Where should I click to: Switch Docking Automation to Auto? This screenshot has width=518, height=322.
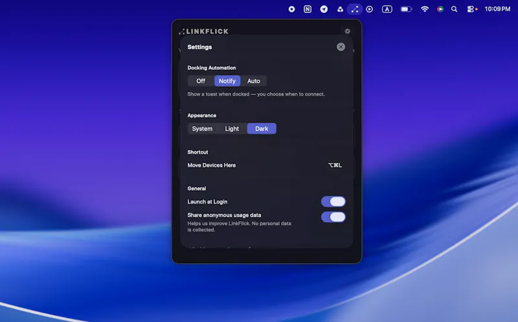pyautogui.click(x=253, y=81)
